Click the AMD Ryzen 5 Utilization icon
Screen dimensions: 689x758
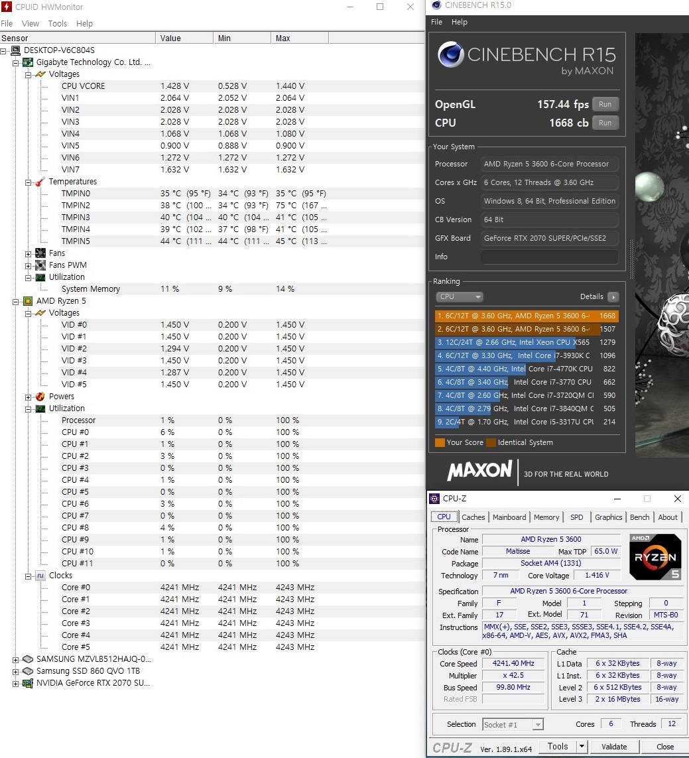(40, 409)
